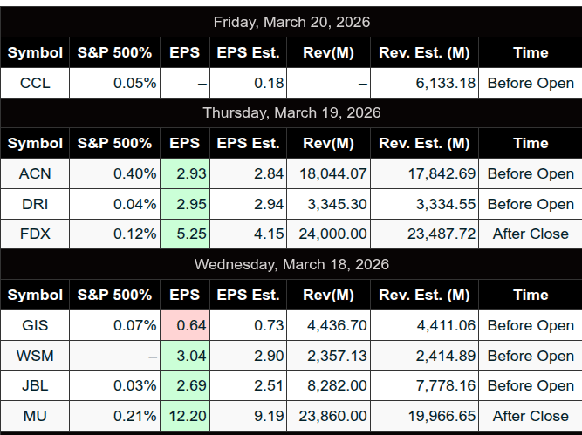Open the MU ticker symbol
Image resolution: width=582 pixels, height=435 pixels.
pos(35,416)
